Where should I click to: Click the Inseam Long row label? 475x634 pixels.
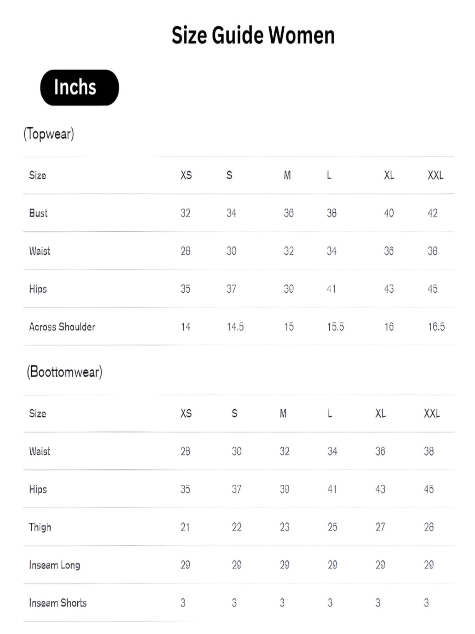click(x=55, y=565)
